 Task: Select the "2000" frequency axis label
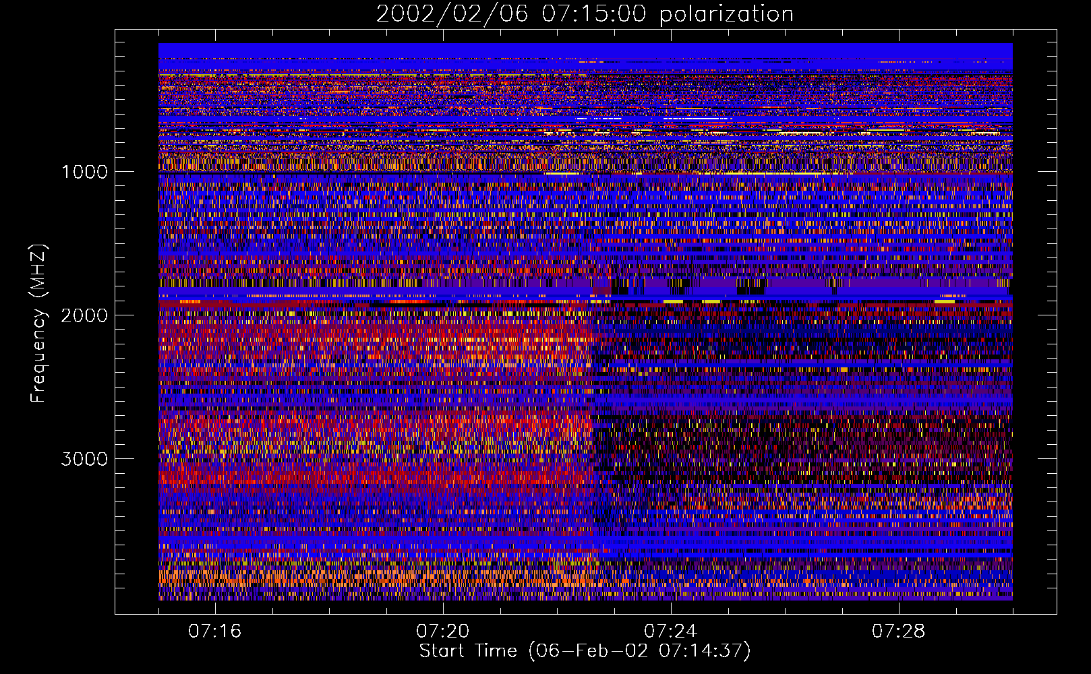pyautogui.click(x=84, y=315)
